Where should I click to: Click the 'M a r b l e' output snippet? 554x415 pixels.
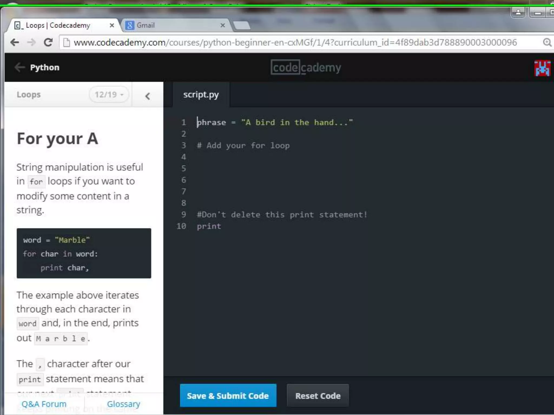tap(61, 339)
